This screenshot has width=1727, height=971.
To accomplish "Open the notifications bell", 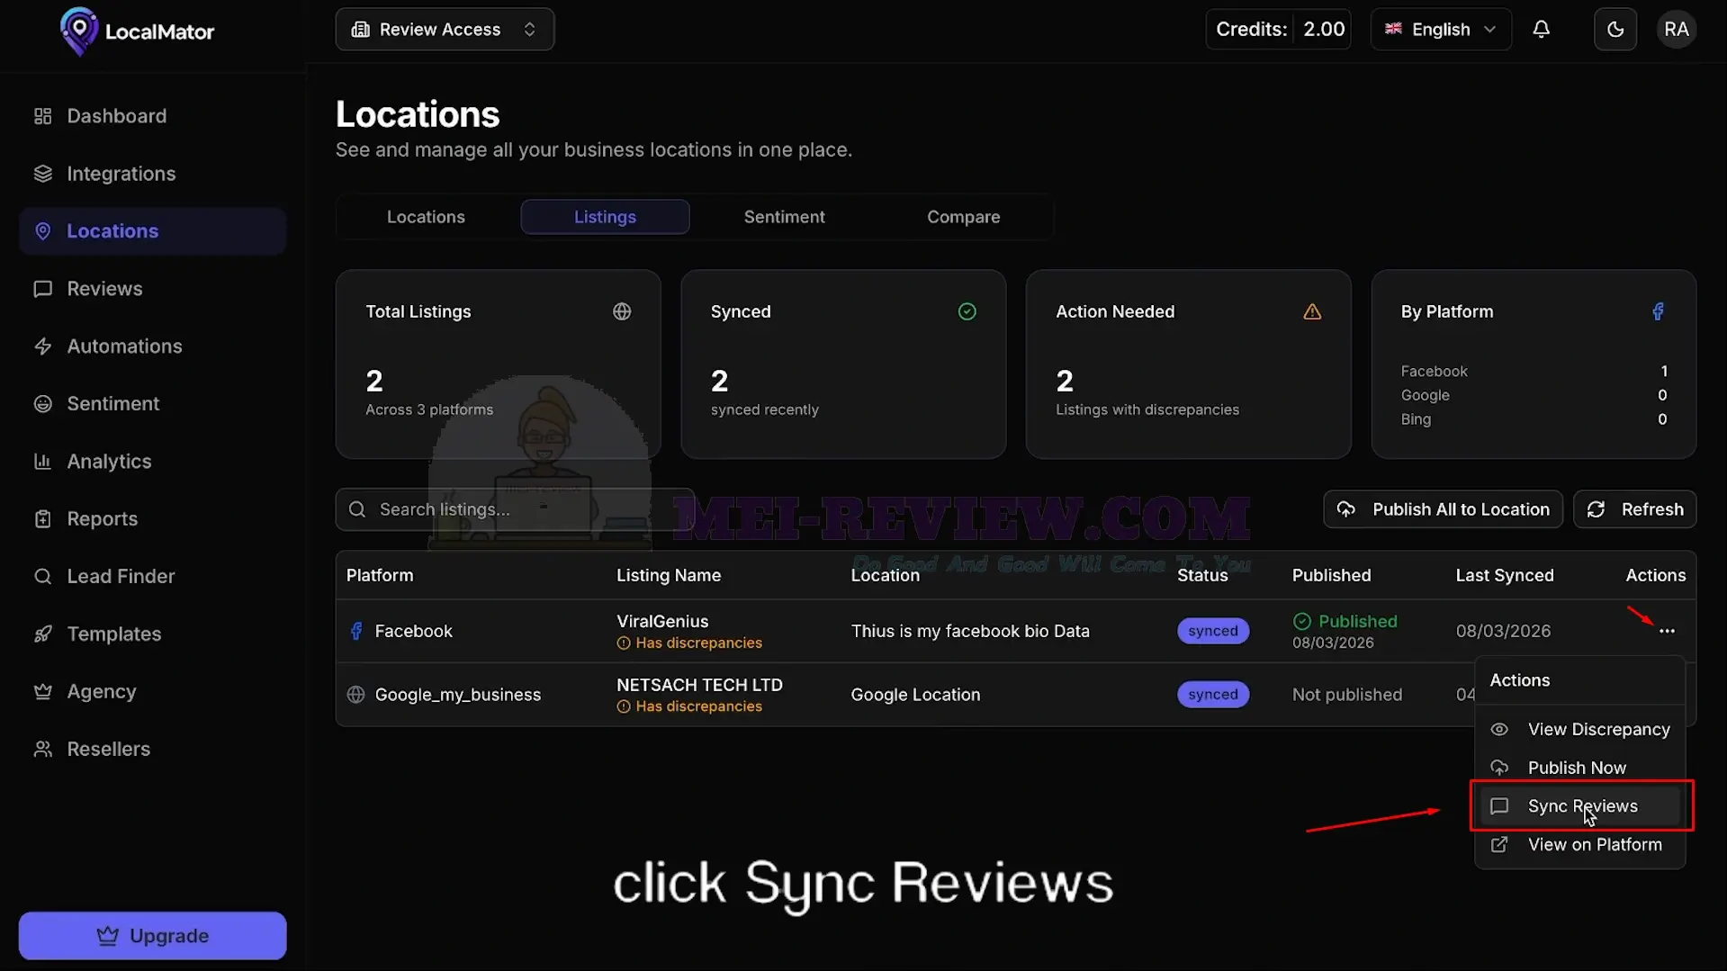I will tap(1541, 30).
